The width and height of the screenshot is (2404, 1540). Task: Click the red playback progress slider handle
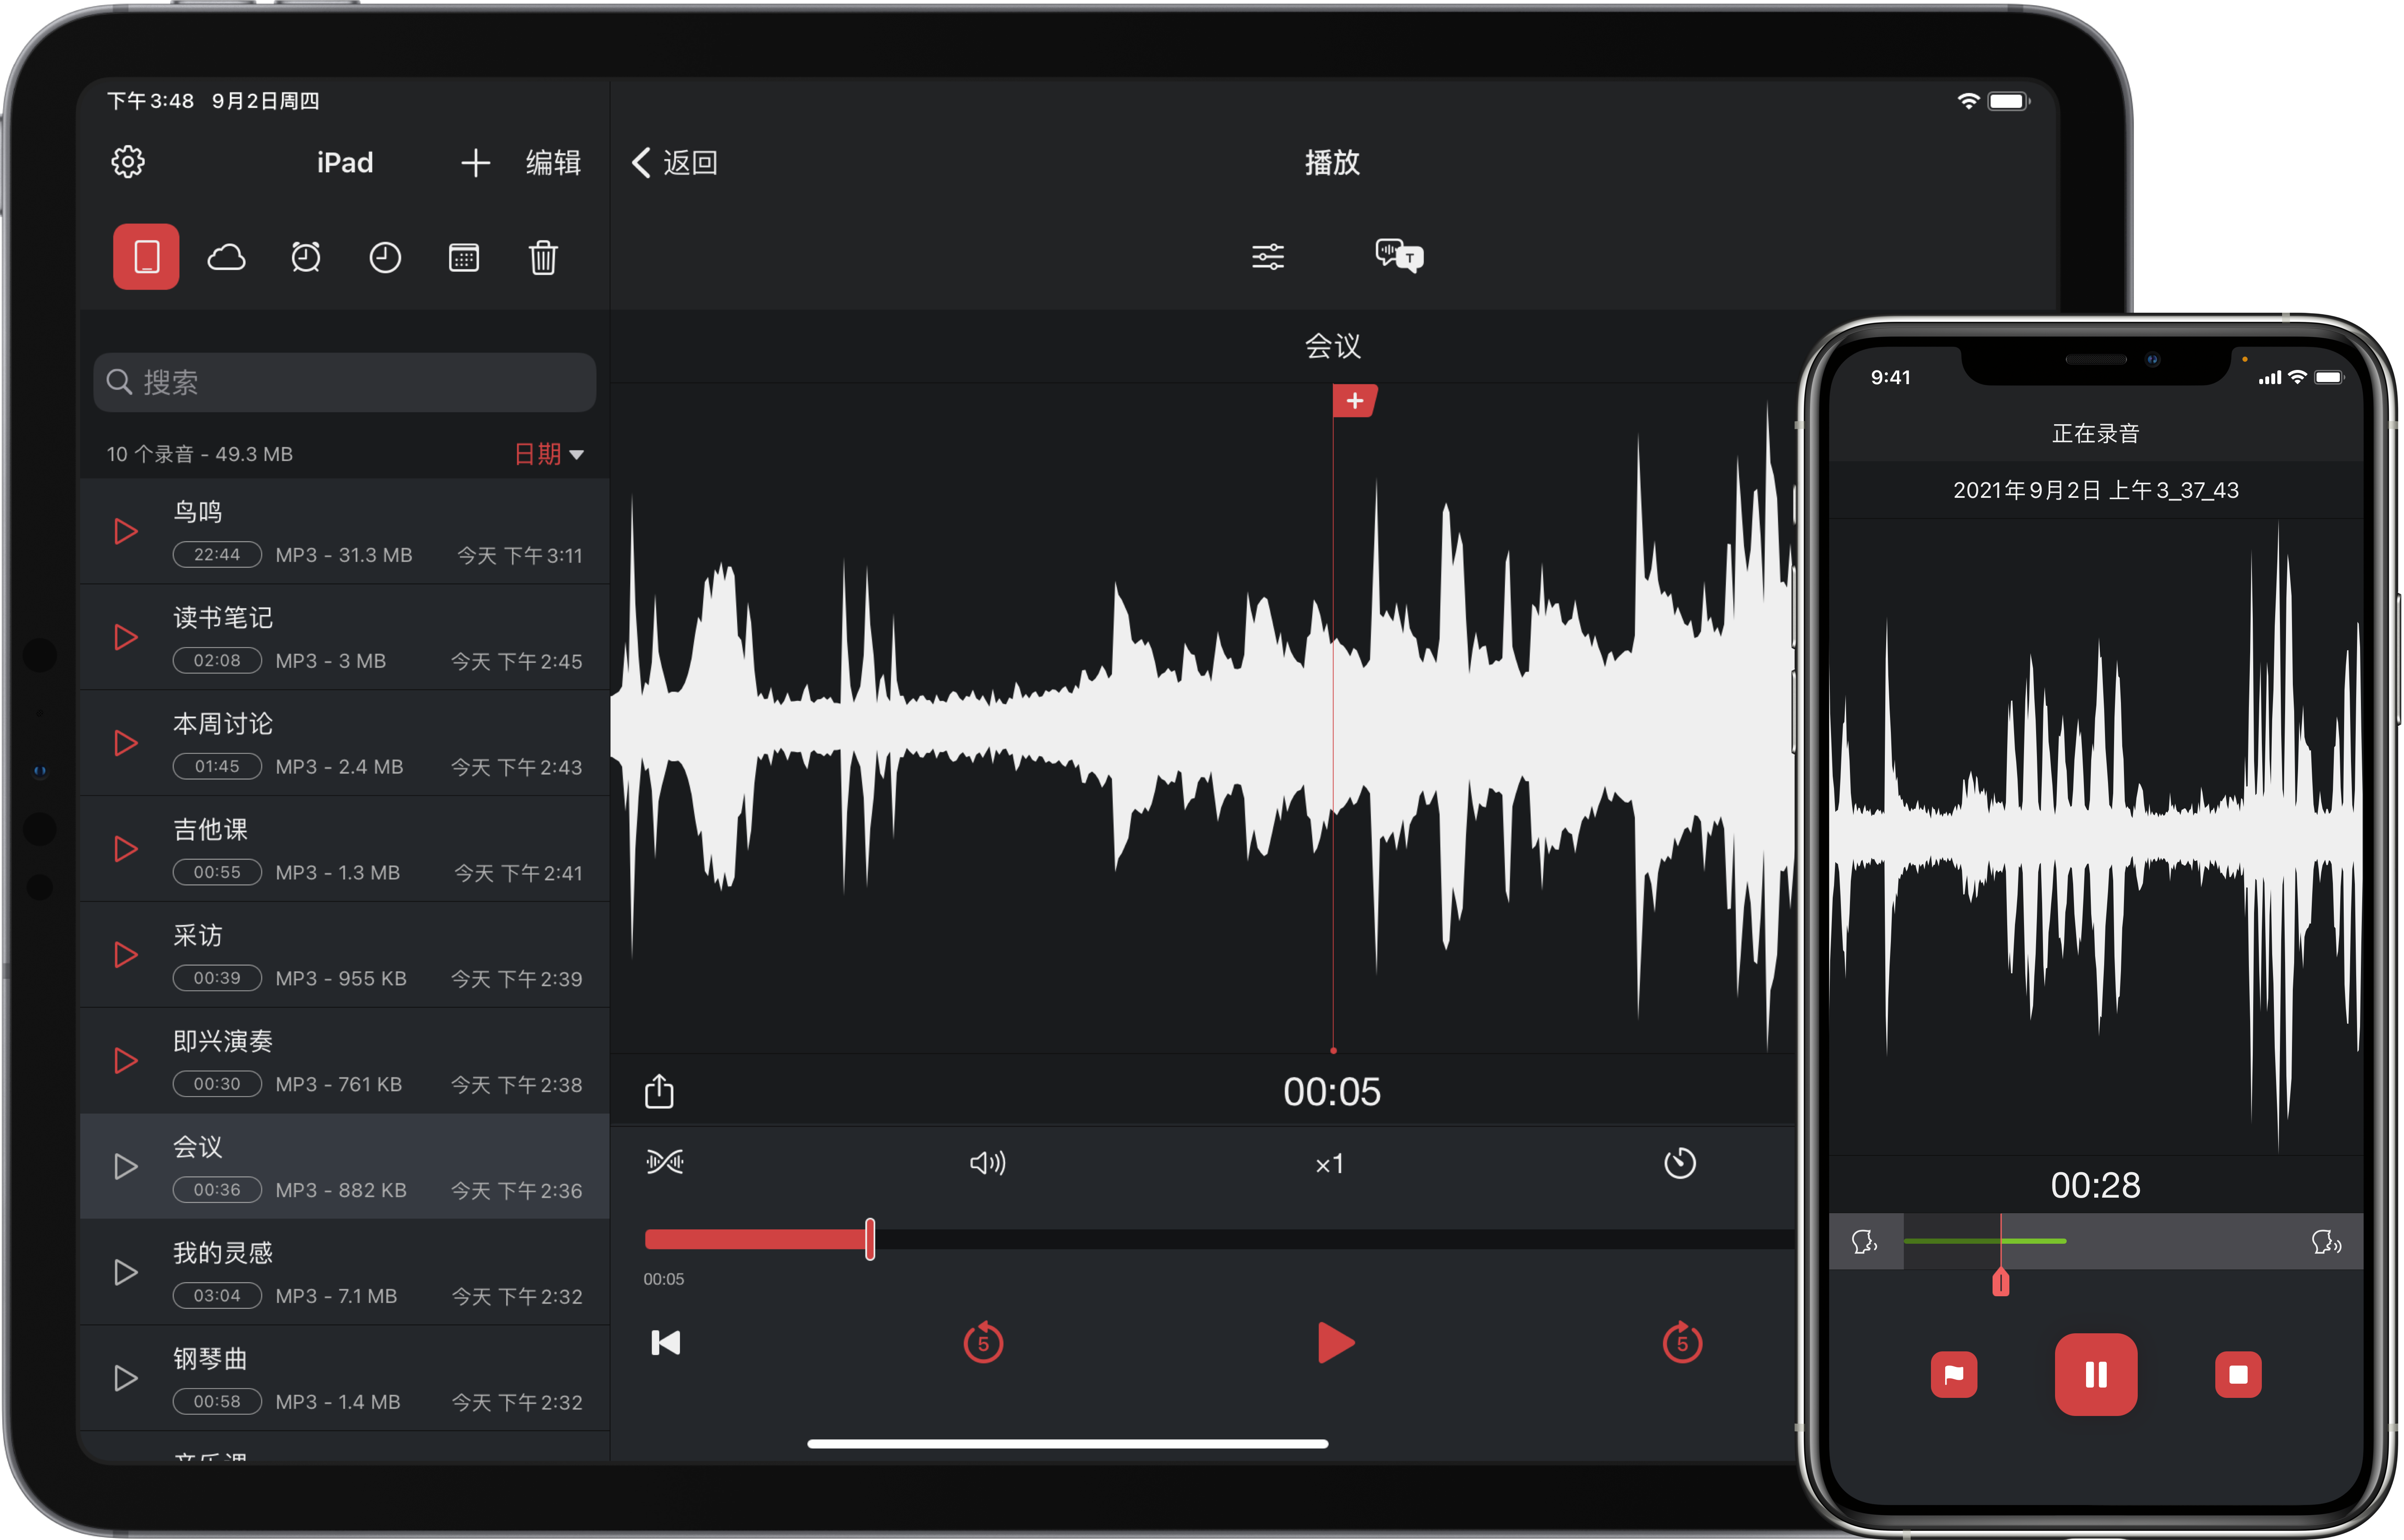click(870, 1240)
